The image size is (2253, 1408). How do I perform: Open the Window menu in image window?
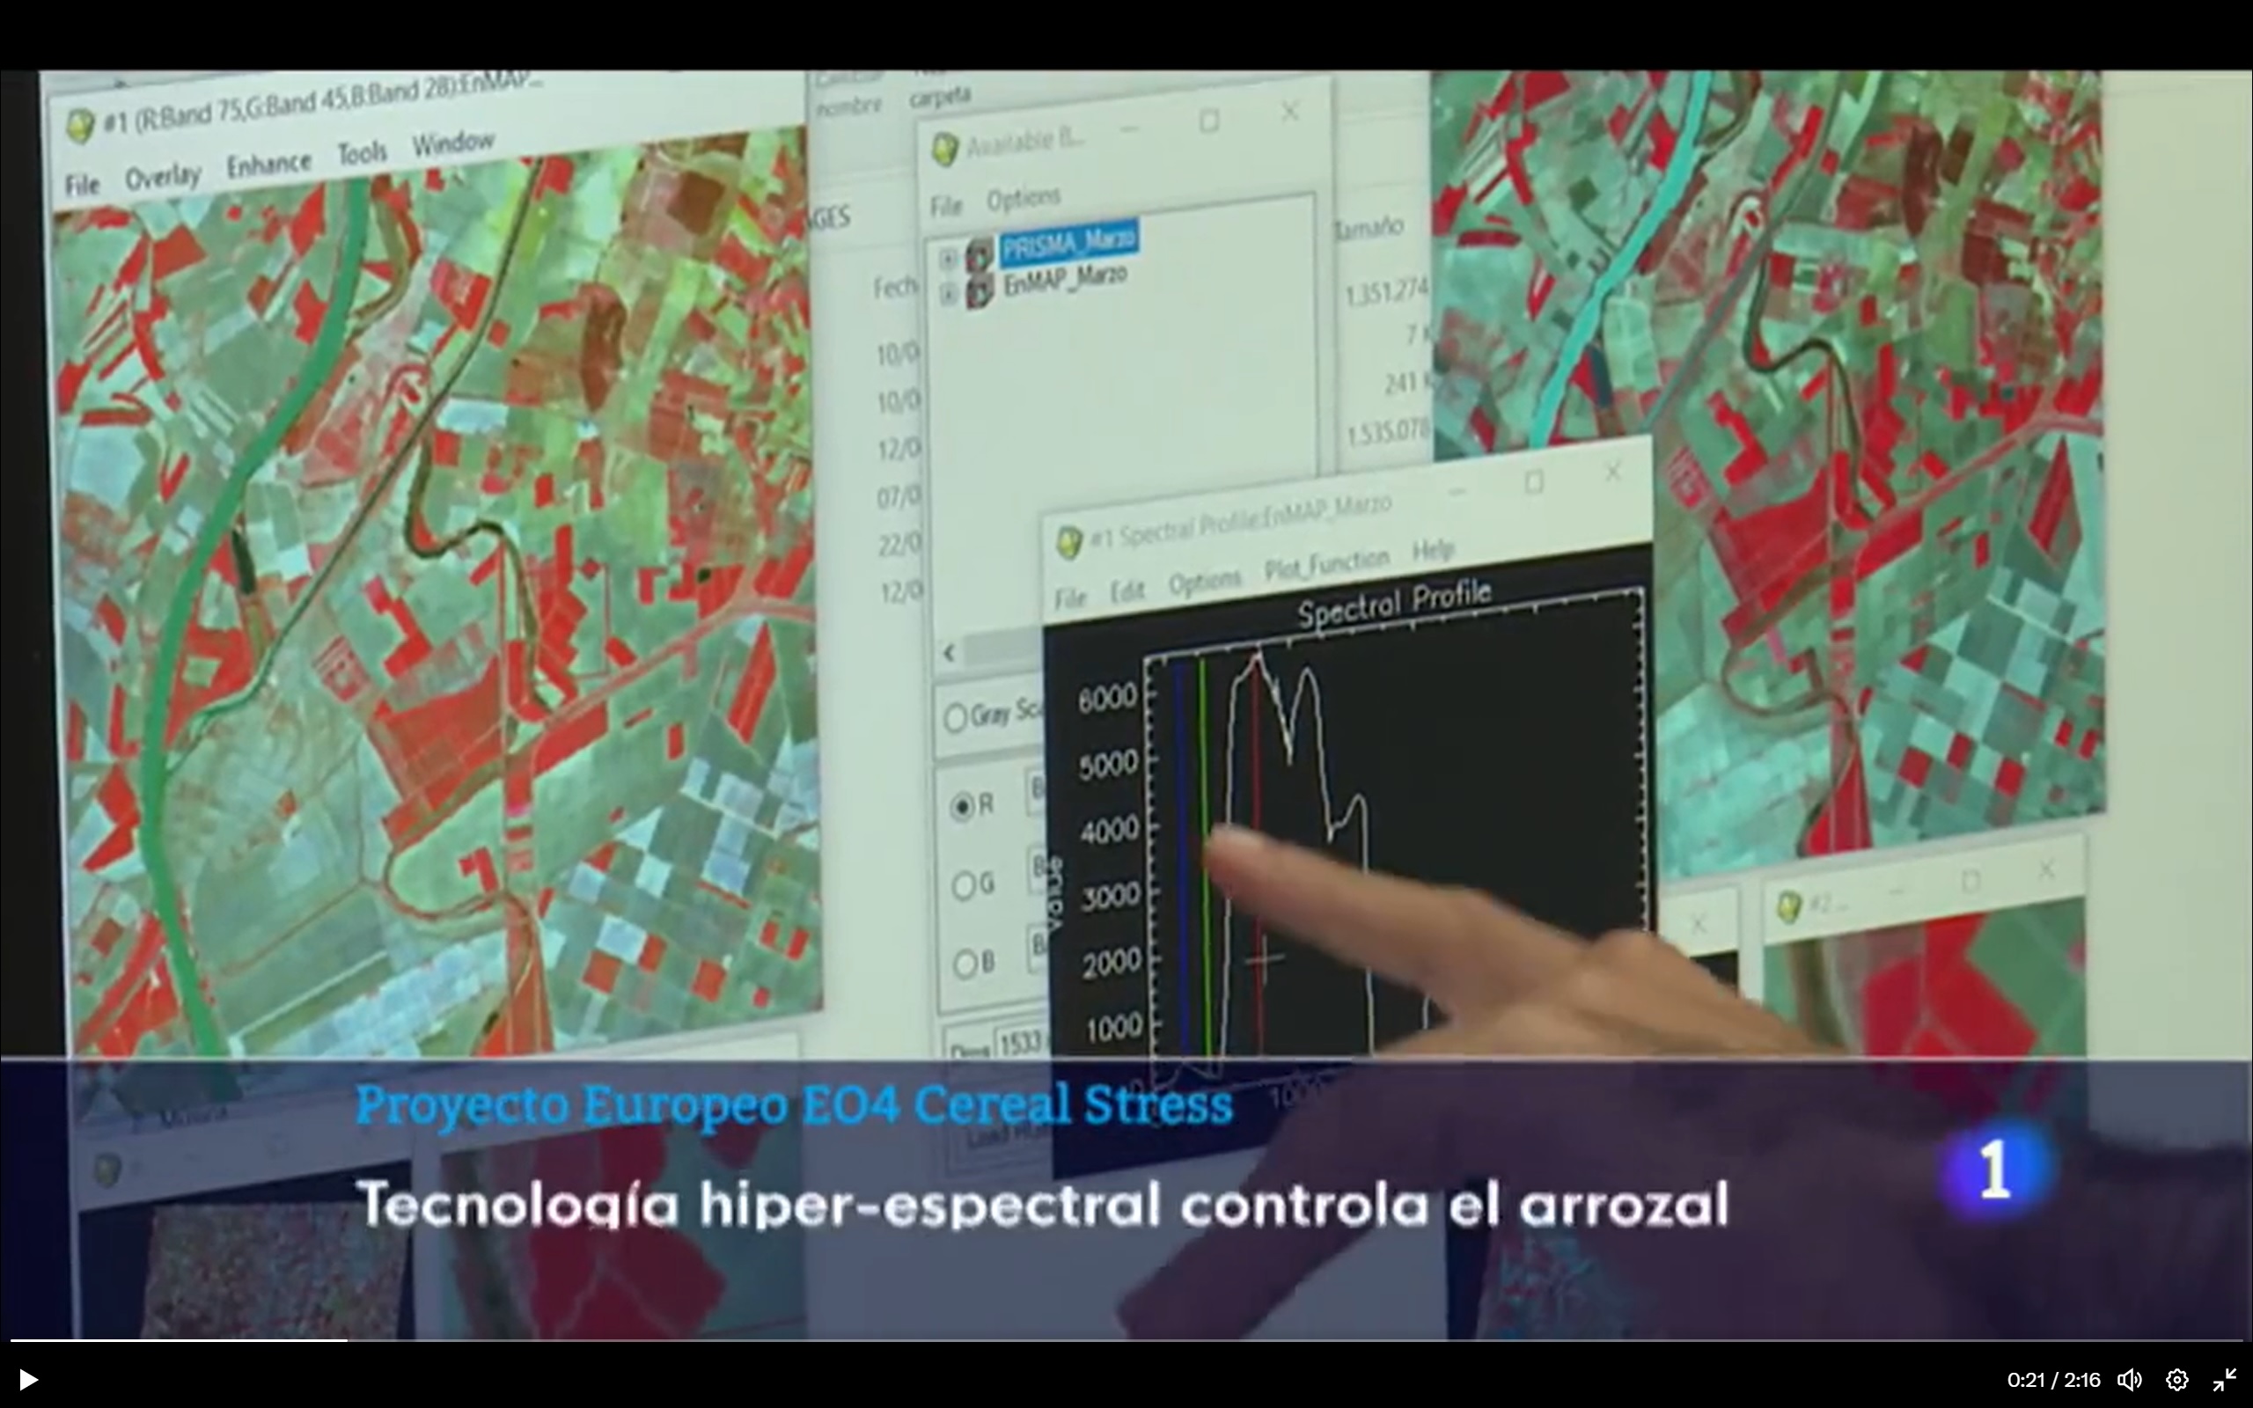point(453,143)
